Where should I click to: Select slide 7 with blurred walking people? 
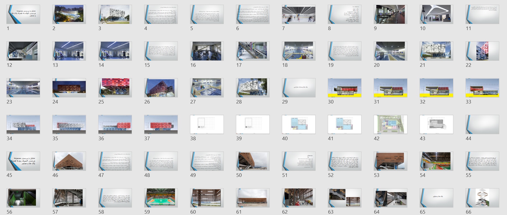299,14
